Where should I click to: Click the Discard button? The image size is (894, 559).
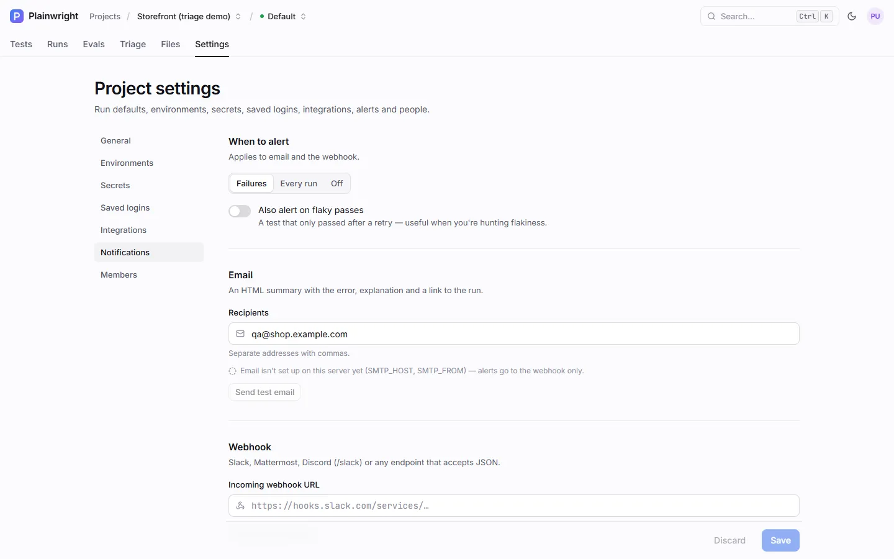click(x=729, y=540)
